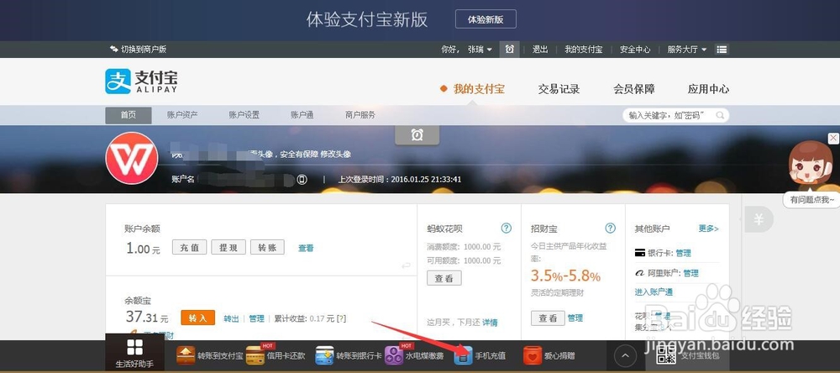
Task: Click the 转出 link
Action: click(232, 318)
